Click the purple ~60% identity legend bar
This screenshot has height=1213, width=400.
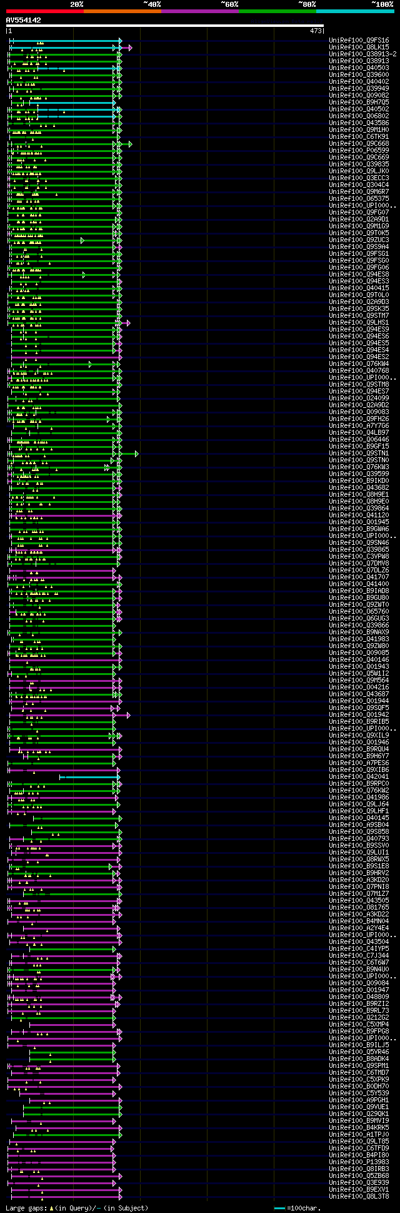click(199, 11)
